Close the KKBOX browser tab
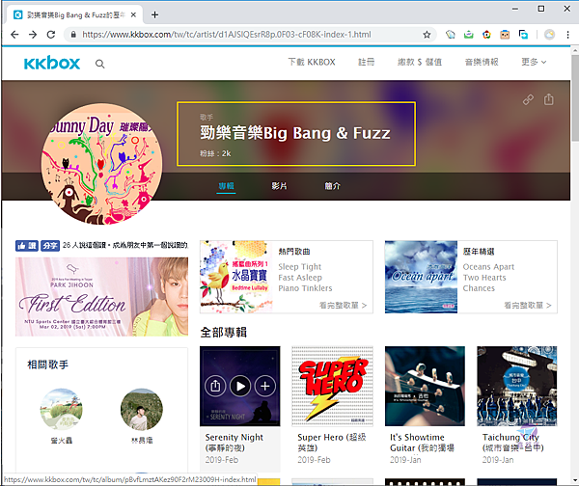This screenshot has height=486, width=579. pos(134,14)
